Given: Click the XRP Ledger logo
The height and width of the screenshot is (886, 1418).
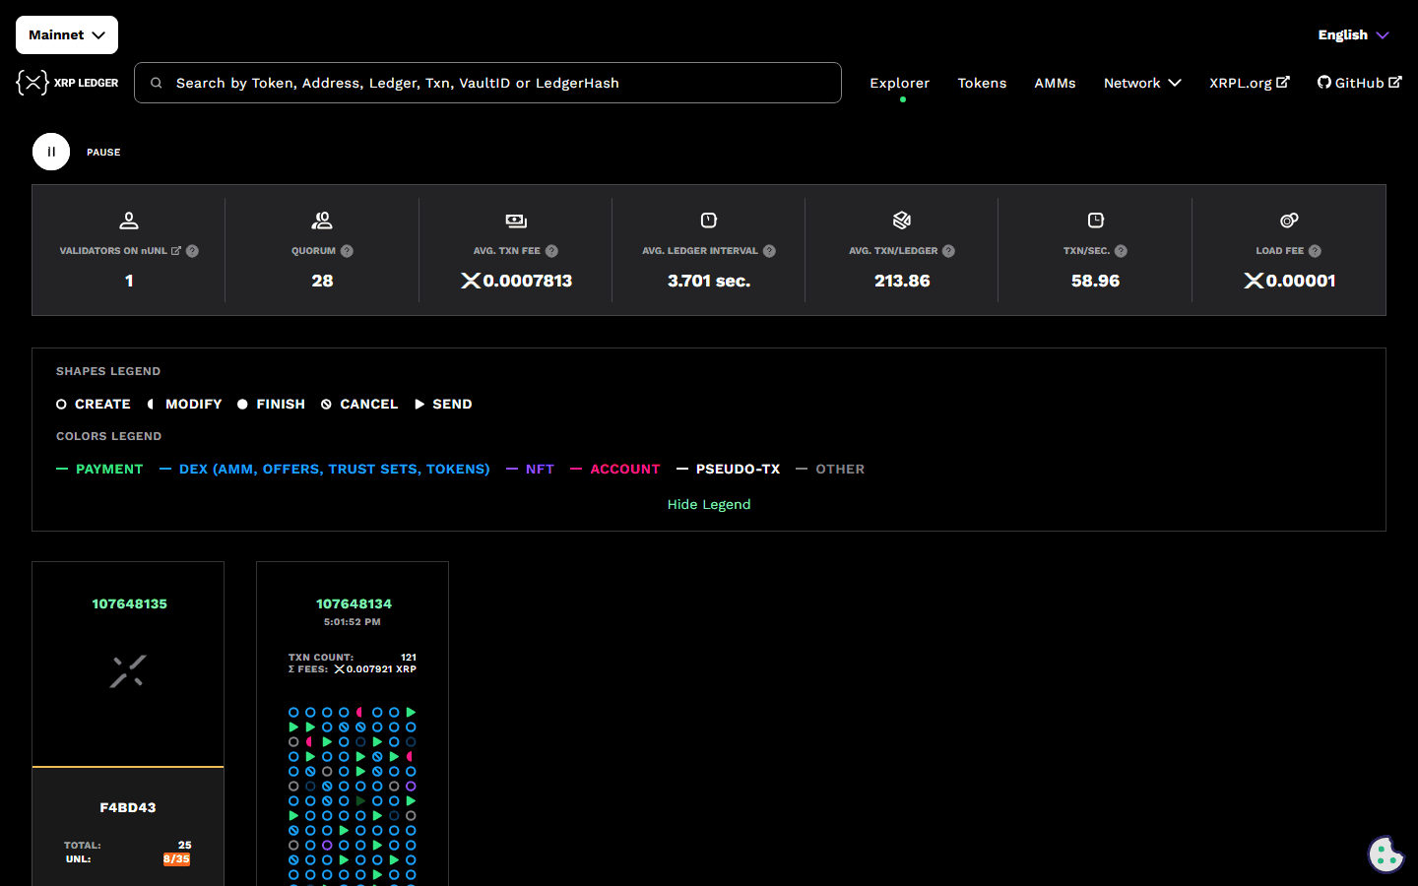Looking at the screenshot, I should tap(67, 83).
